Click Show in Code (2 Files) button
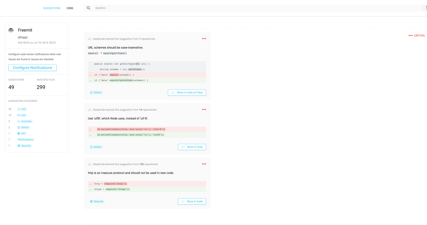427x225 pixels. (x=187, y=93)
